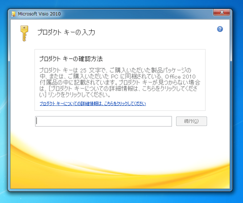Screen dimensions: 243x203
Task: Open the プロダクト キーについての詳細情報 link
Action: 93,103
